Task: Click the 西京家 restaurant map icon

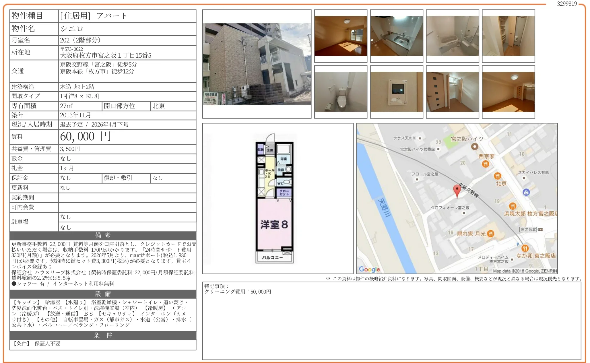Action: pos(485,164)
